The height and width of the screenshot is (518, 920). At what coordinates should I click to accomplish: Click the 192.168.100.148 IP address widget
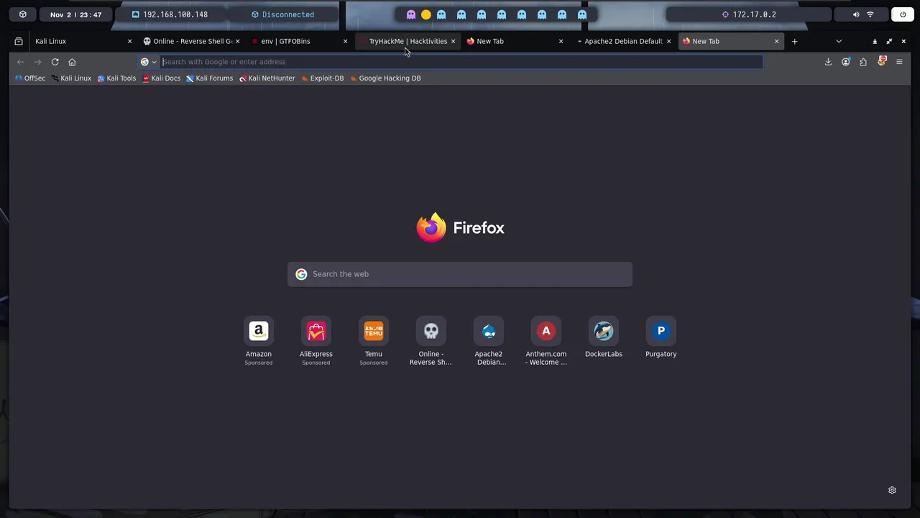point(170,14)
